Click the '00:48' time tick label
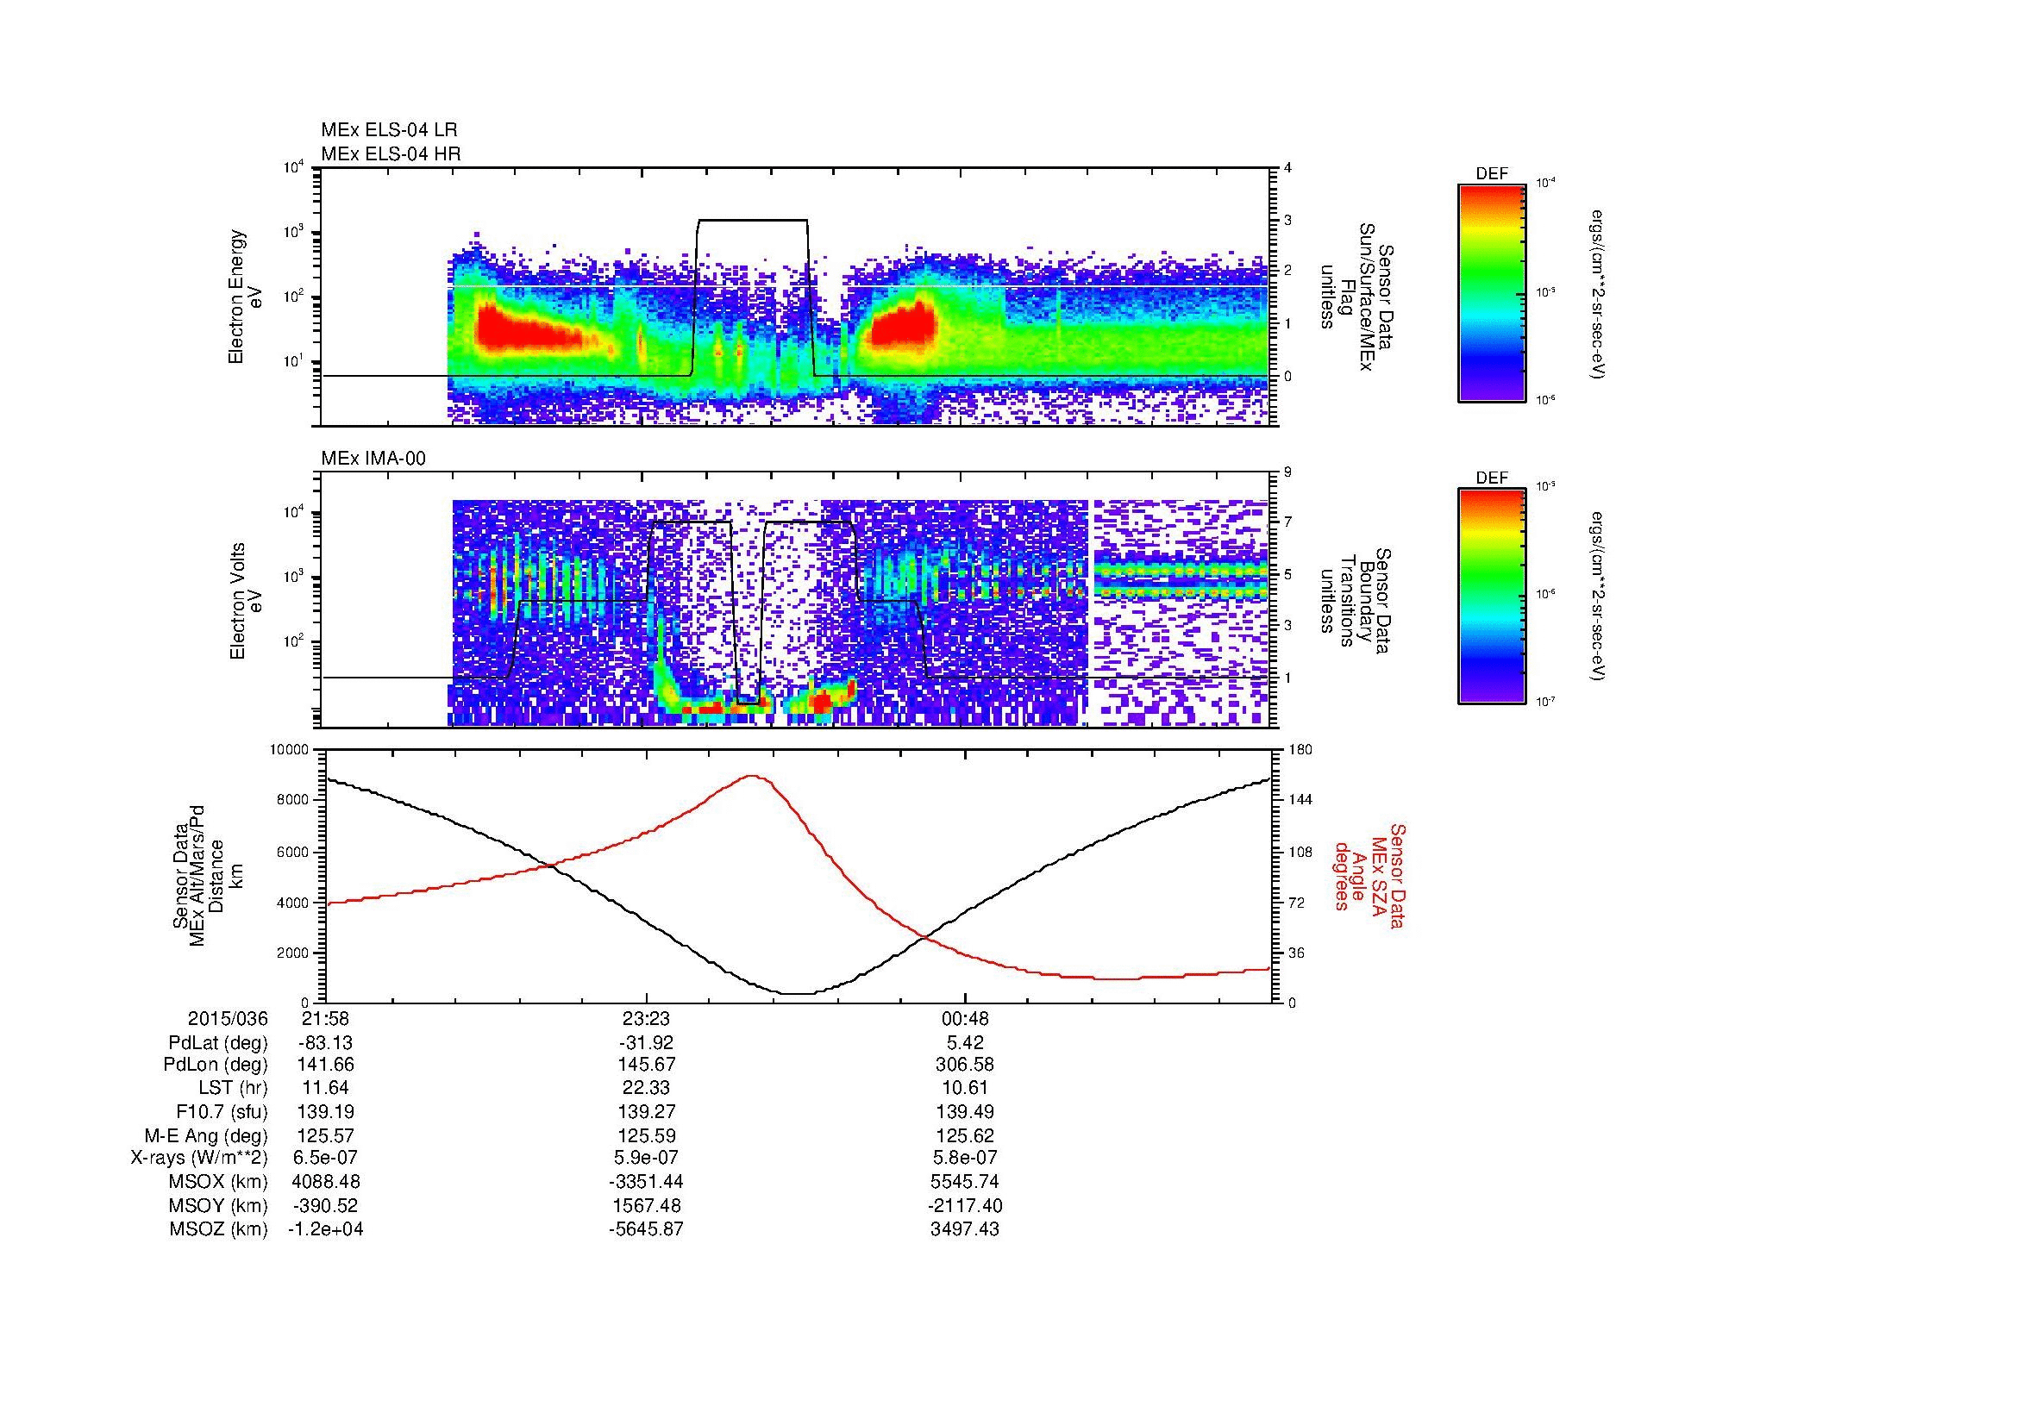The width and height of the screenshot is (2017, 1425). pos(965,1018)
